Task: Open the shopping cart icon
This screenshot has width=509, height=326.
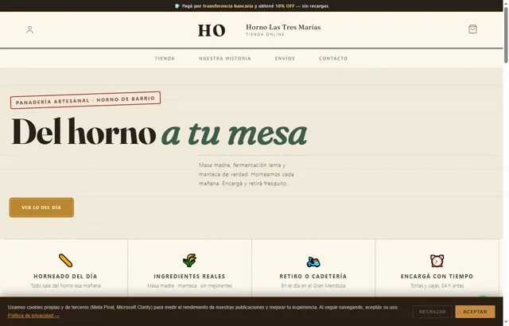Action: click(472, 29)
